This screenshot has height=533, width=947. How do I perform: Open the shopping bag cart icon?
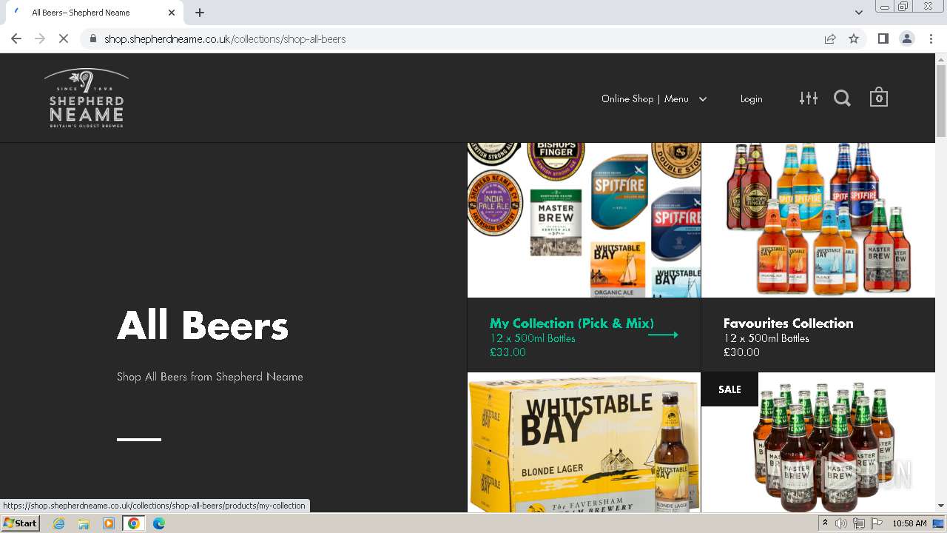tap(878, 97)
